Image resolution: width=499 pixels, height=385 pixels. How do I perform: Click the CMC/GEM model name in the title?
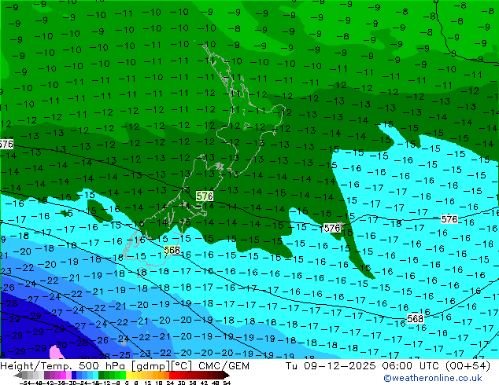point(224,366)
